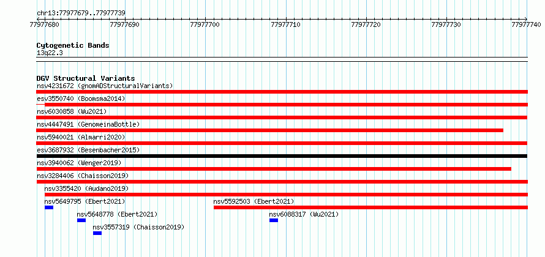Select the red bar under nsv5940021

click(x=282, y=143)
